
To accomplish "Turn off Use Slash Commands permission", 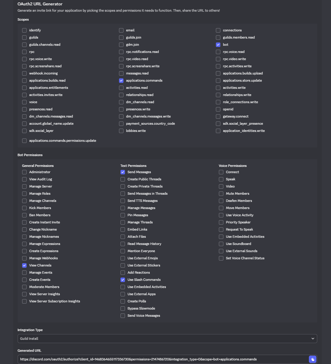I will 123,280.
